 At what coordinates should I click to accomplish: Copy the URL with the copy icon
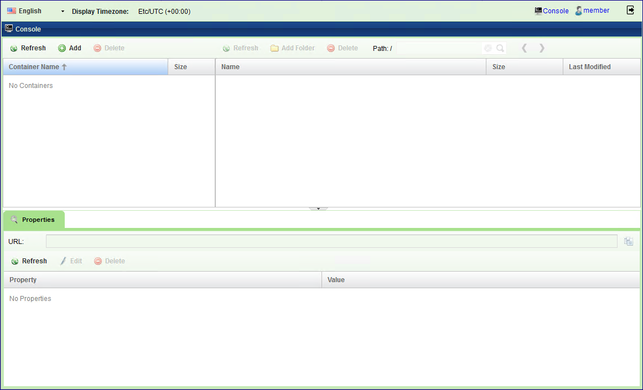coord(629,242)
